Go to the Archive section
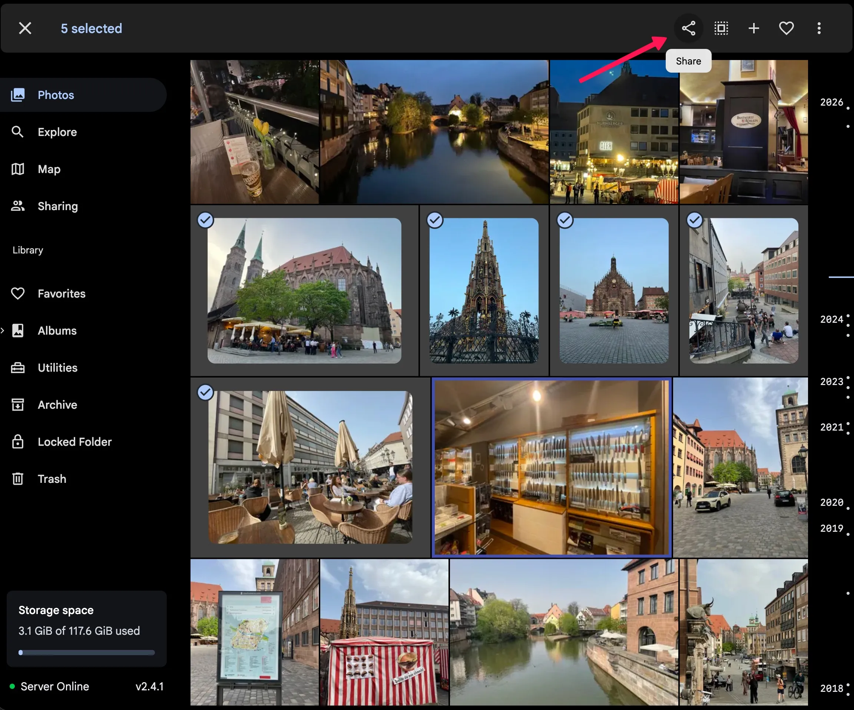 click(57, 405)
